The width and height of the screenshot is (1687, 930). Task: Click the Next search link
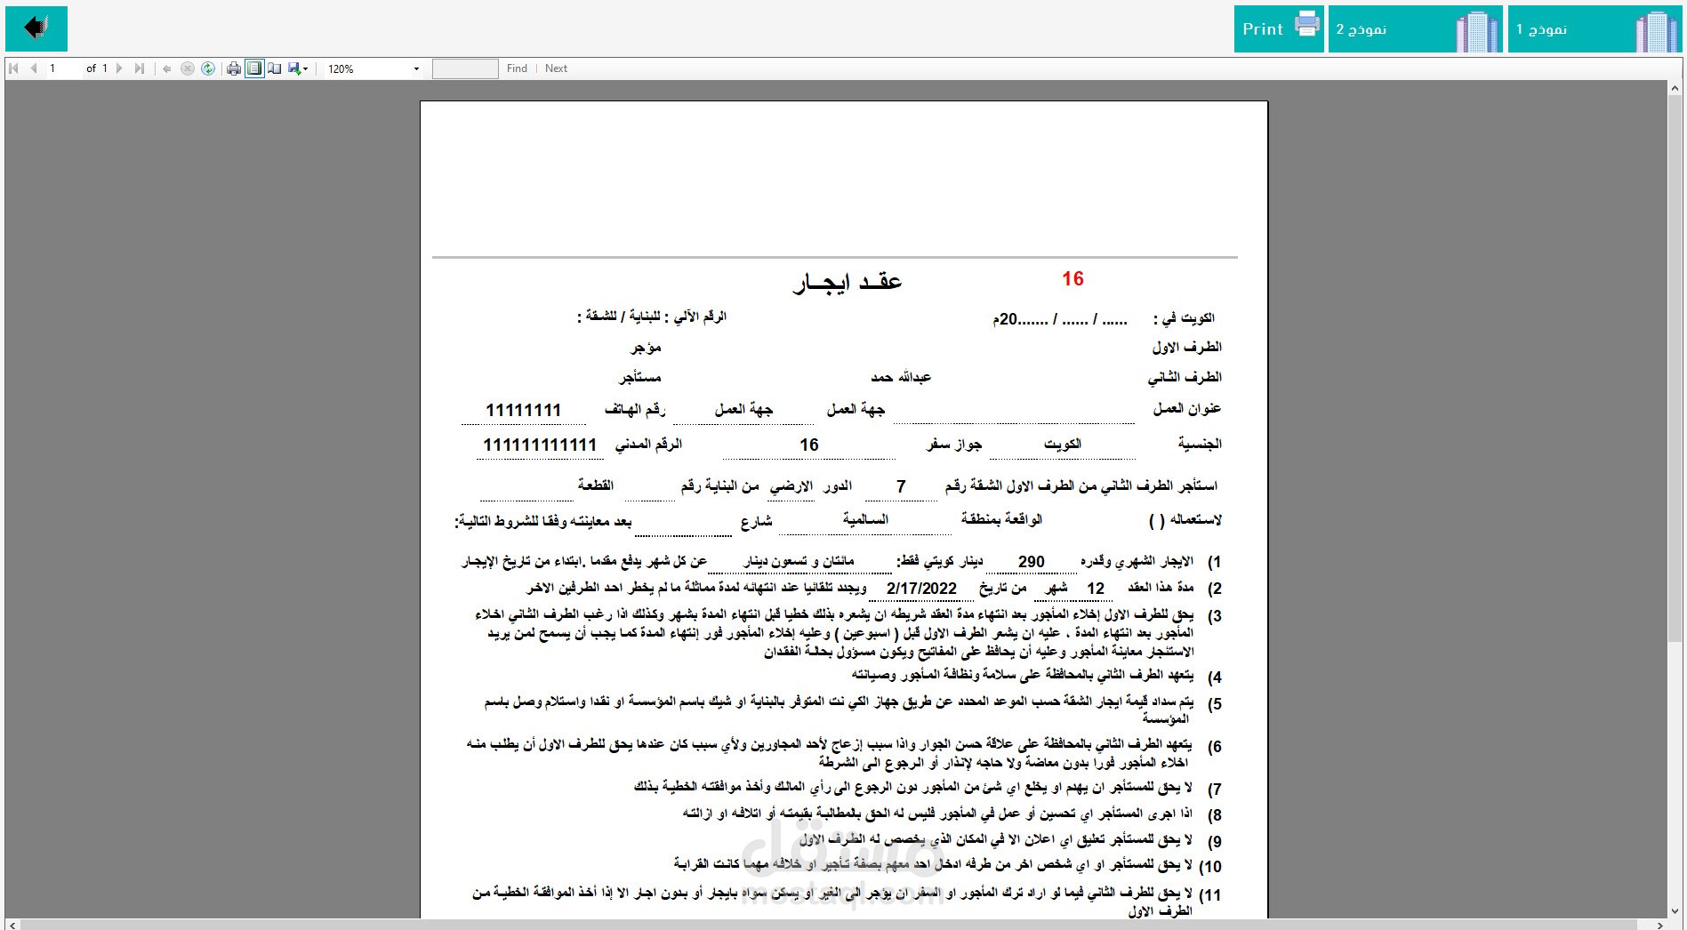point(556,68)
